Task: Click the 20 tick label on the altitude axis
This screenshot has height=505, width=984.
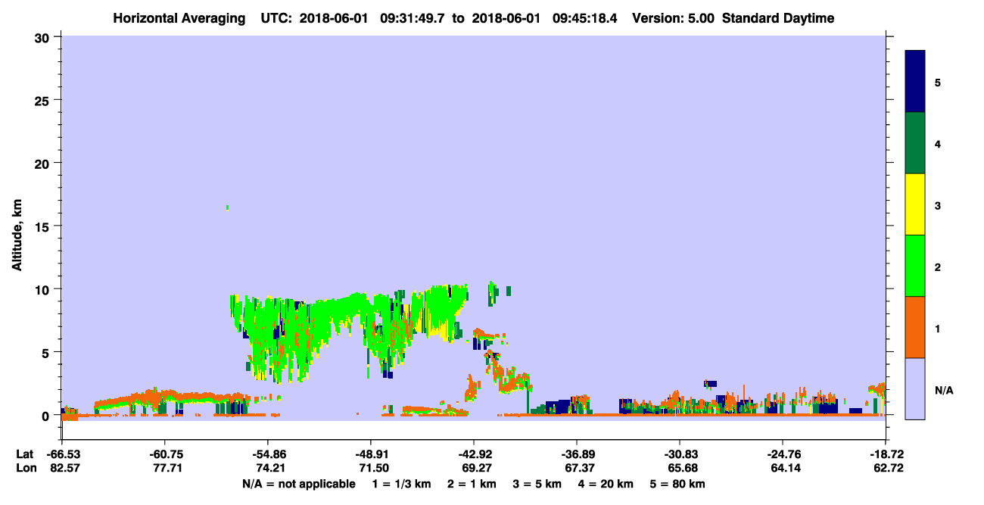Action: 44,163
